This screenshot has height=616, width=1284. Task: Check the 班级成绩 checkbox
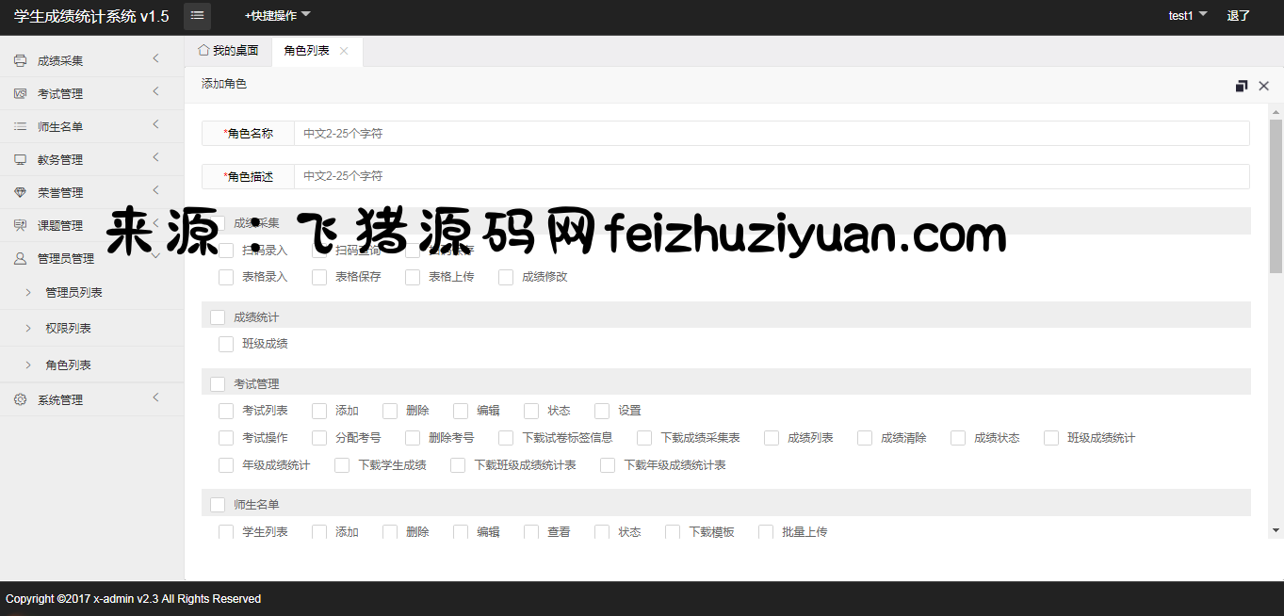point(226,344)
